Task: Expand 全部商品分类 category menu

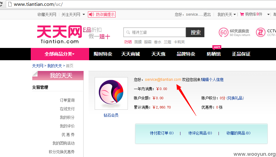Action: point(60,54)
